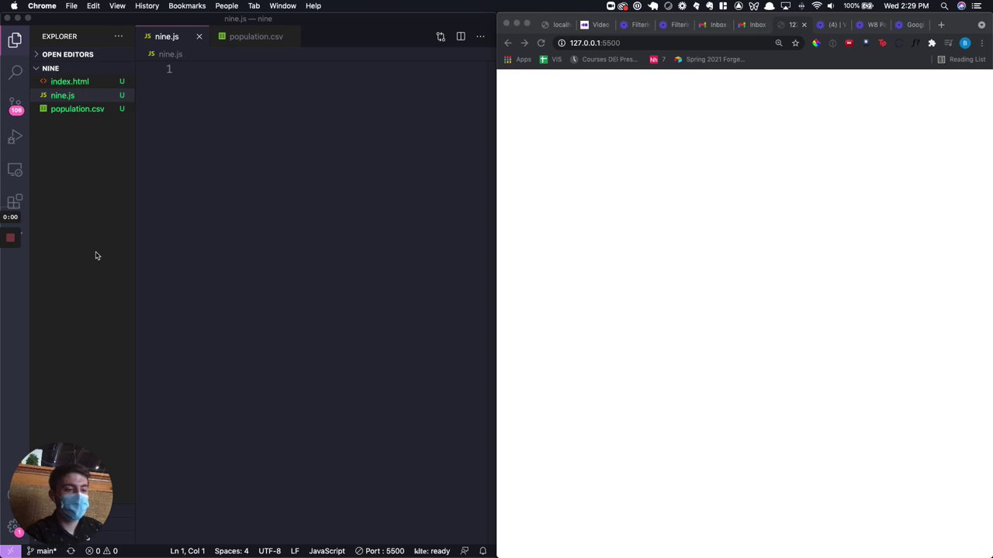Screen dimensions: 993x558
Task: Open Chrome media control playlist icon
Action: [x=948, y=43]
